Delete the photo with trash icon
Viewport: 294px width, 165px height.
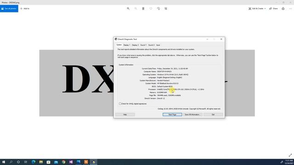(x=143, y=9)
